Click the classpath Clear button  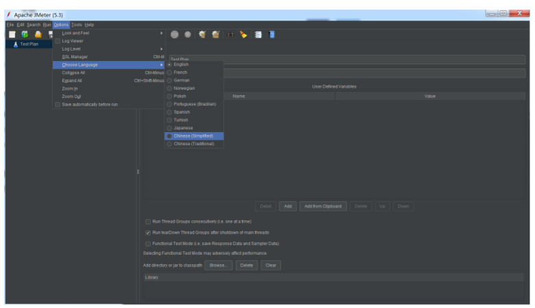[271, 266]
